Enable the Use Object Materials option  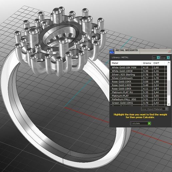pos(155,109)
